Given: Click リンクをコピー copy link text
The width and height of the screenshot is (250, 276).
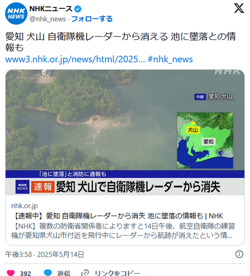Looking at the screenshot, I should pyautogui.click(x=117, y=273).
